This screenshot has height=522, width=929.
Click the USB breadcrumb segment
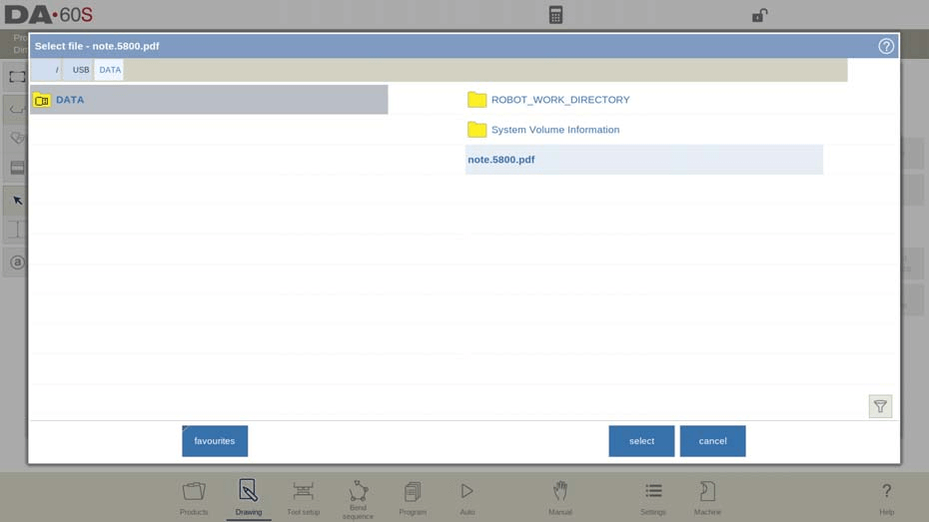click(81, 70)
